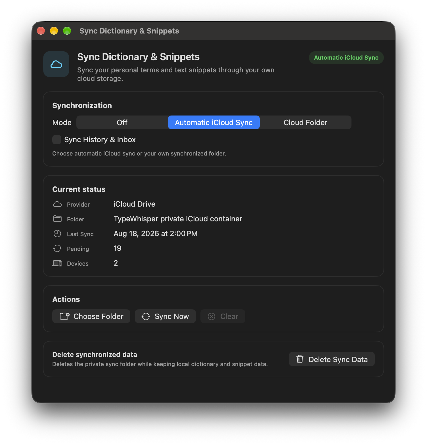Click the Delete Sync Data button
The width and height of the screenshot is (427, 445).
point(332,359)
